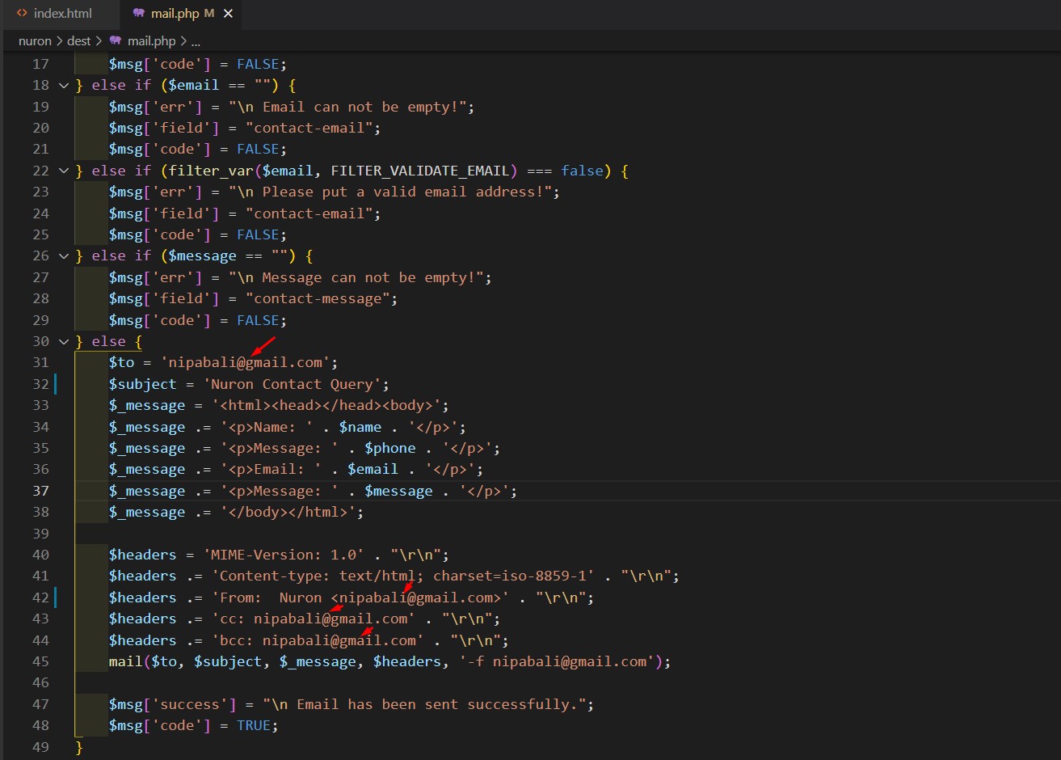The width and height of the screenshot is (1061, 760).
Task: Click the breadcrumb ellipsis symbol
Action: pos(196,40)
